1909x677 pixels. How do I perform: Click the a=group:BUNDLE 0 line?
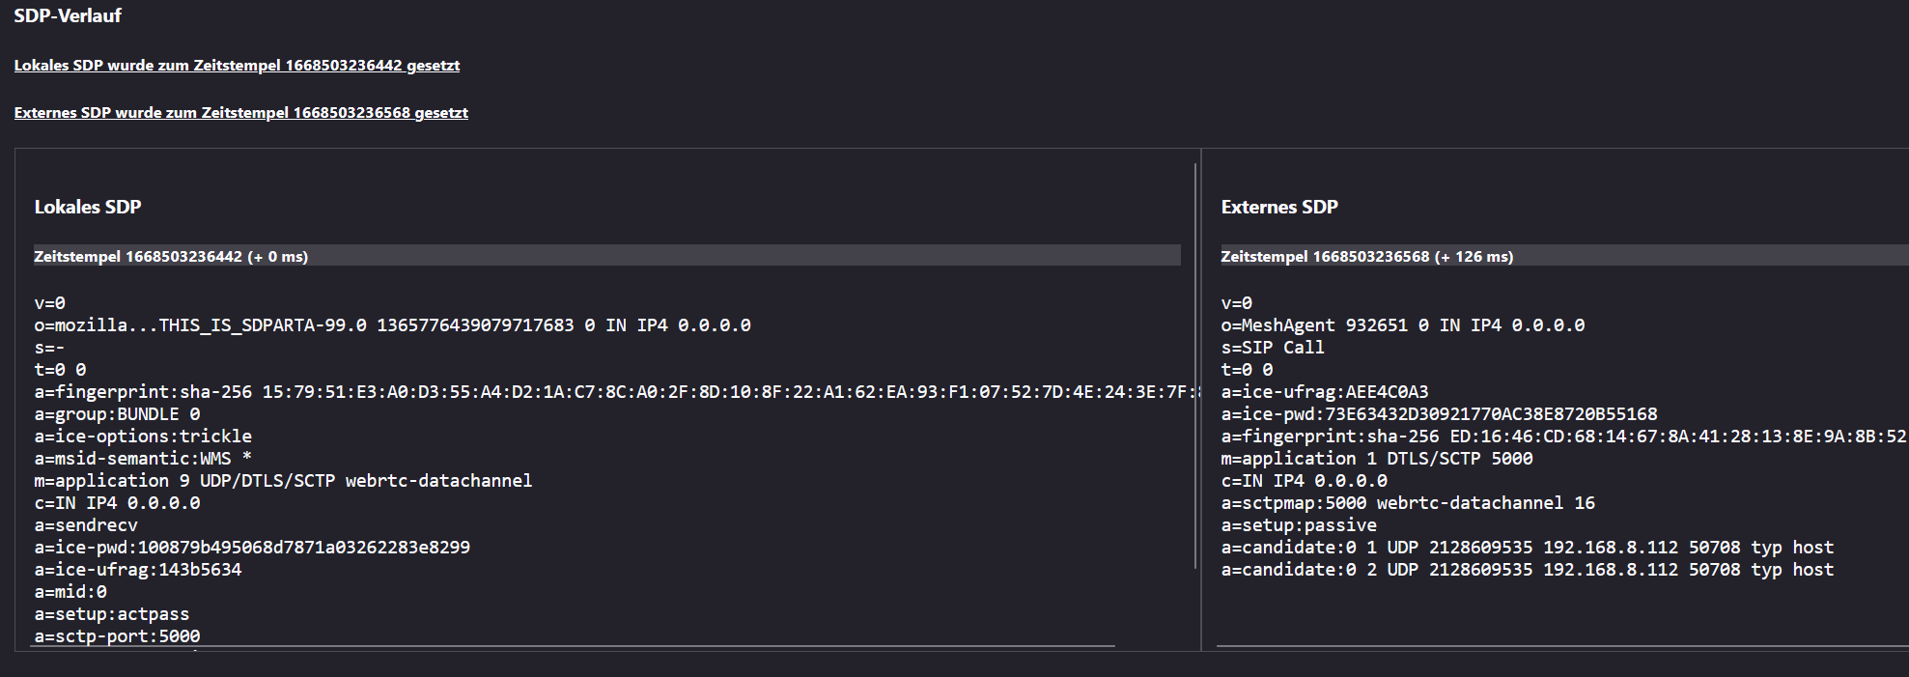(118, 414)
